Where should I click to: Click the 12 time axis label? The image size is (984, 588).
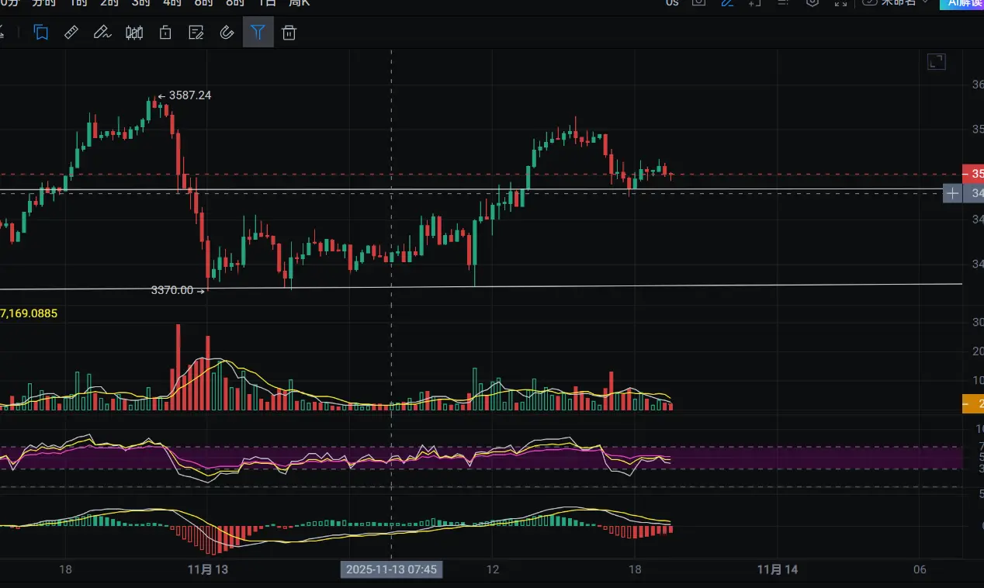(493, 569)
